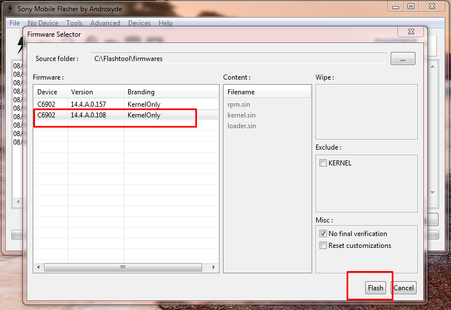Screen dimensions: 451x310
Task: Click main window log scroll up arrow
Action: click(432, 67)
